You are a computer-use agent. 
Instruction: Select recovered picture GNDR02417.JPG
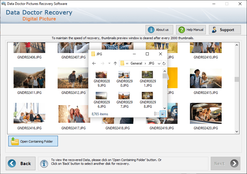point(74,114)
